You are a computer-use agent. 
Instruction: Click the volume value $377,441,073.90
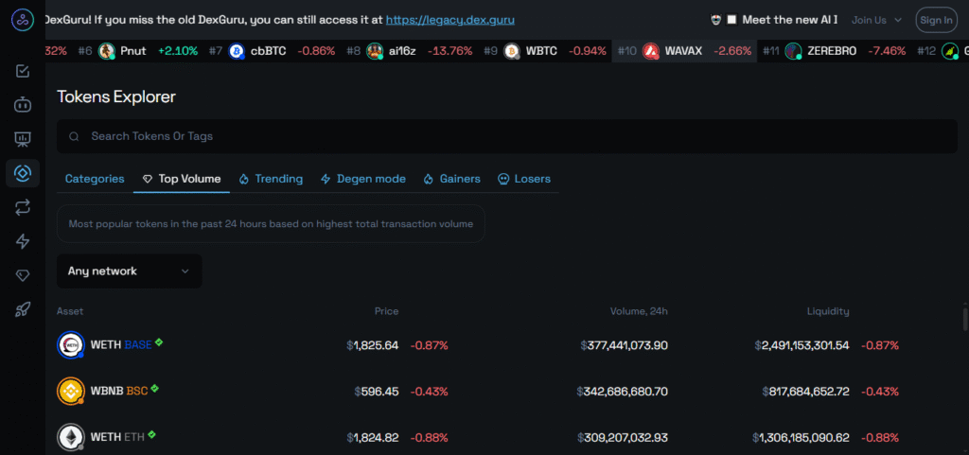point(625,345)
